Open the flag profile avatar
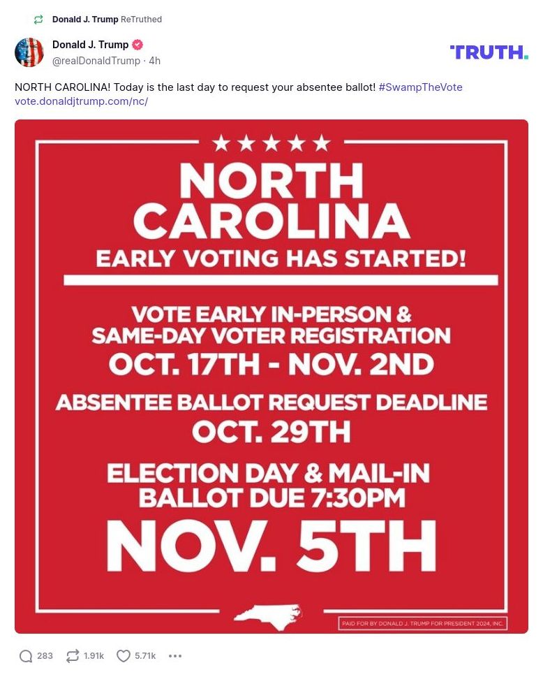This screenshot has width=543, height=677. click(x=29, y=52)
